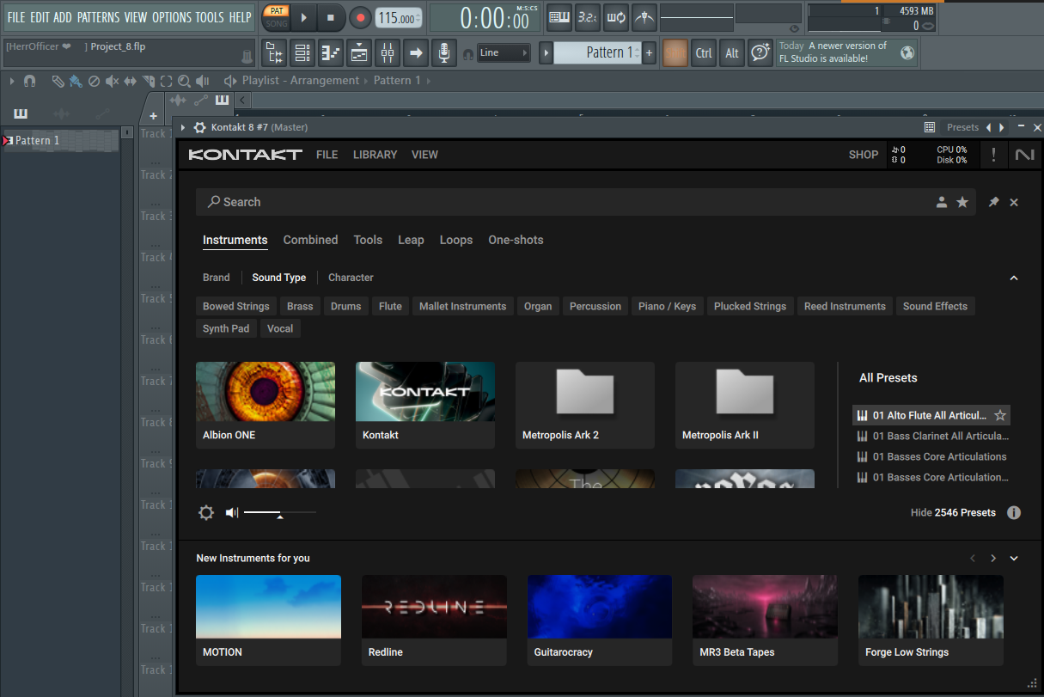Image resolution: width=1044 pixels, height=697 pixels.
Task: Toggle the favorites star filter in search bar
Action: 962,202
